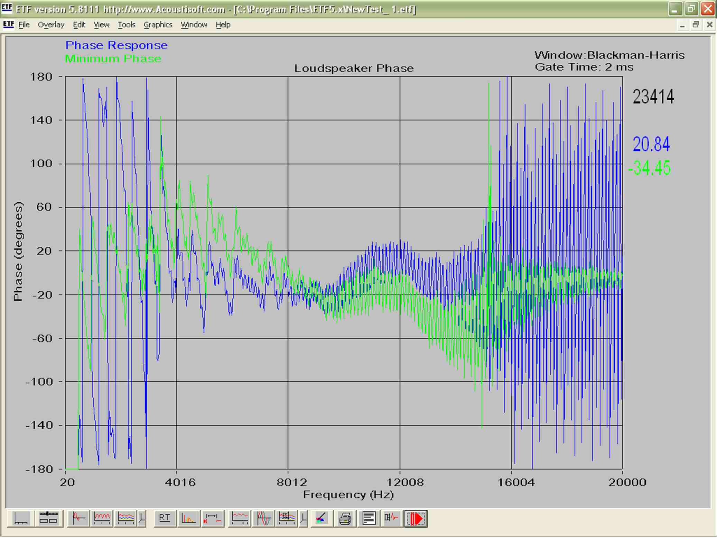Click the Minimum Phase legend label
Screen dimensions: 717x538
click(x=113, y=59)
